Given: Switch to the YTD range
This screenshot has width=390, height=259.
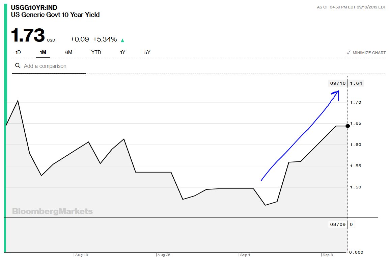Looking at the screenshot, I should (96, 52).
